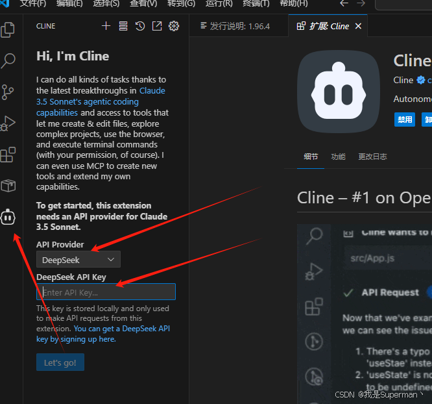Image resolution: width=432 pixels, height=404 pixels.
Task: Open Run and Debug view
Action: click(x=8, y=123)
